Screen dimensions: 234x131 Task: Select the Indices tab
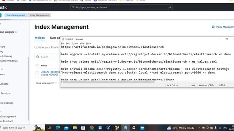(40, 38)
